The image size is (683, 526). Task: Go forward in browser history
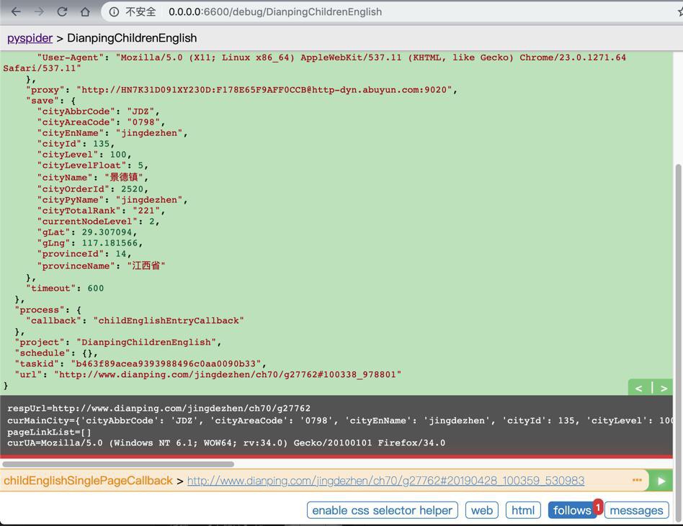tap(39, 12)
